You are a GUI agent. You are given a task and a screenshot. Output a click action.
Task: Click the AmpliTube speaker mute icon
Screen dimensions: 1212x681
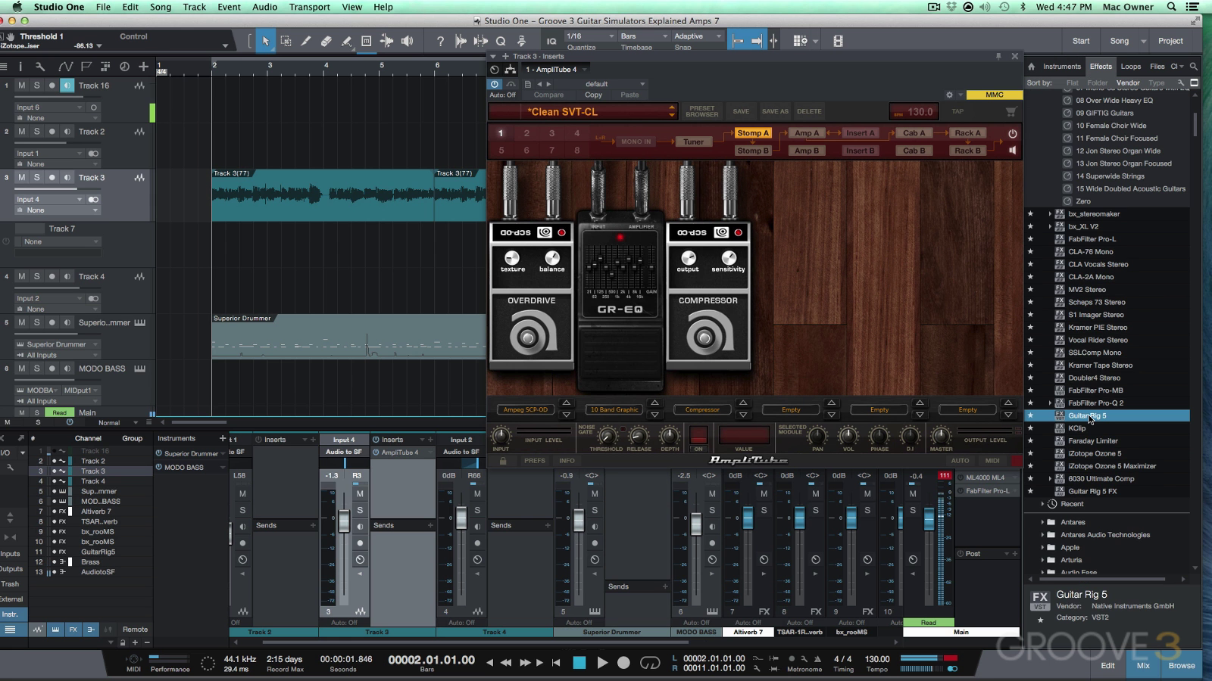[1013, 150]
